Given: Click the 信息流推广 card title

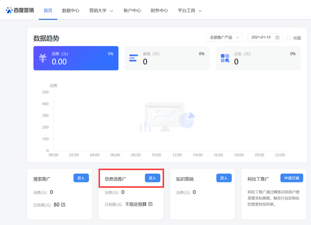Looking at the screenshot, I should tap(116, 179).
